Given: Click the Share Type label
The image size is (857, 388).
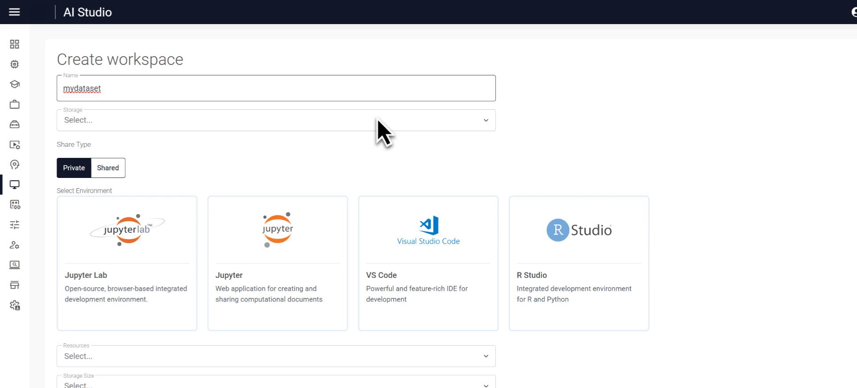Looking at the screenshot, I should (74, 144).
